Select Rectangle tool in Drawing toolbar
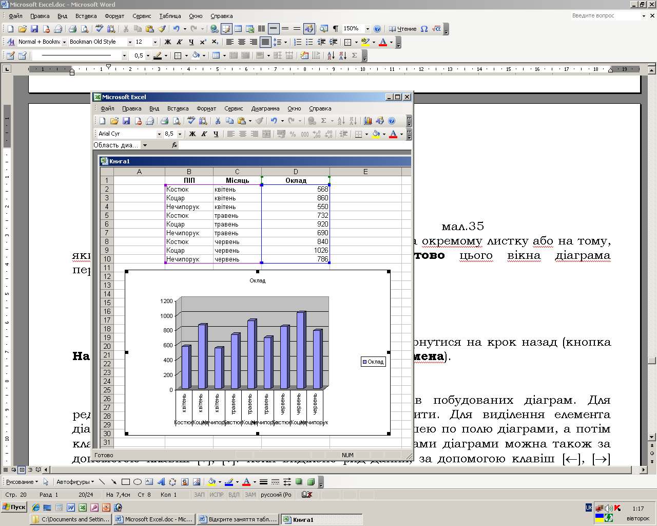The height and width of the screenshot is (526, 657). click(126, 482)
